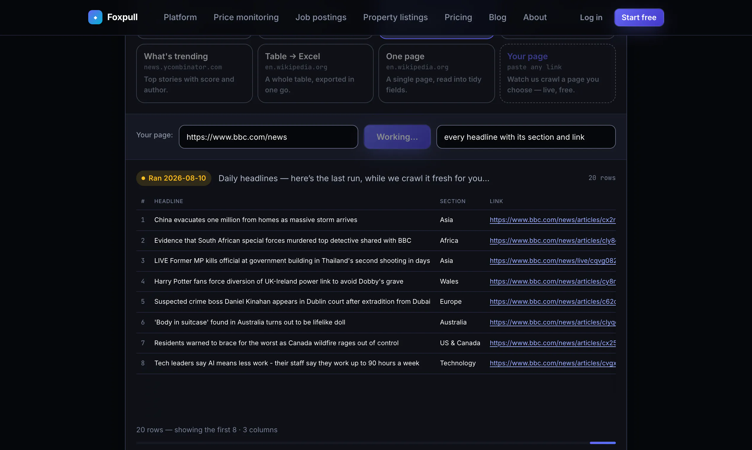The image size is (752, 450).
Task: Select the 'Suspected crime boss Daniel Kinahan' headline
Action: (x=292, y=302)
